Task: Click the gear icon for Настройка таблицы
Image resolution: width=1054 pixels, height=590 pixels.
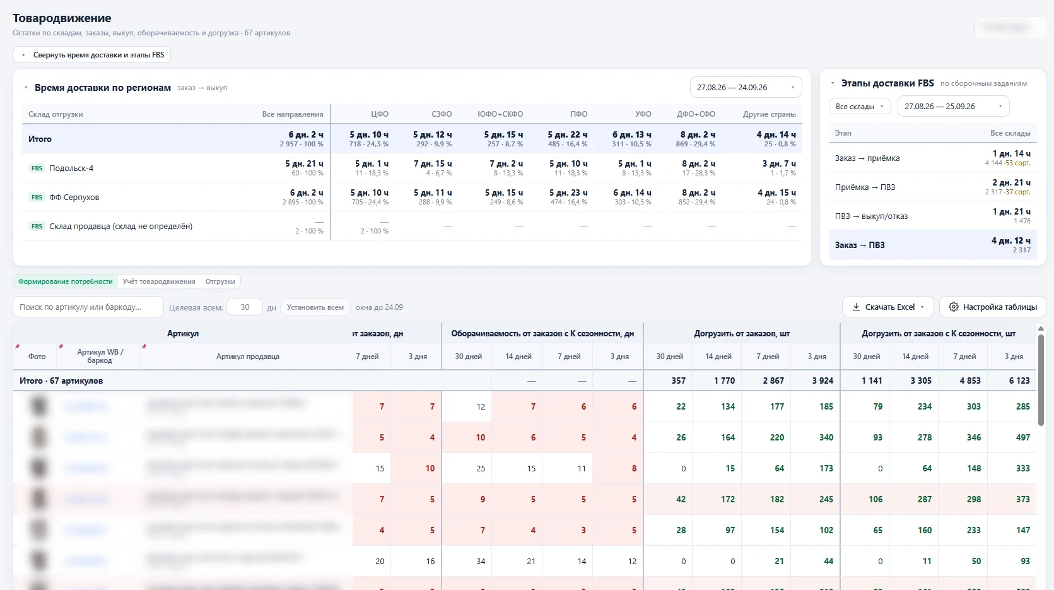Action: tap(954, 307)
